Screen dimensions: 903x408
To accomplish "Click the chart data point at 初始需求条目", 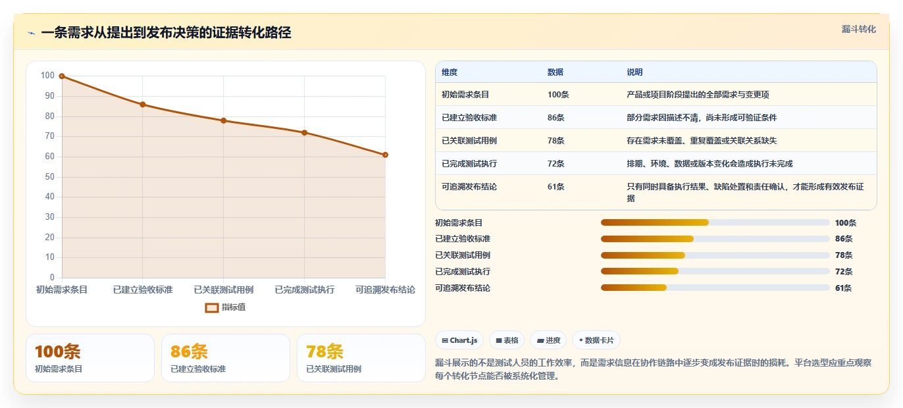I will [62, 76].
